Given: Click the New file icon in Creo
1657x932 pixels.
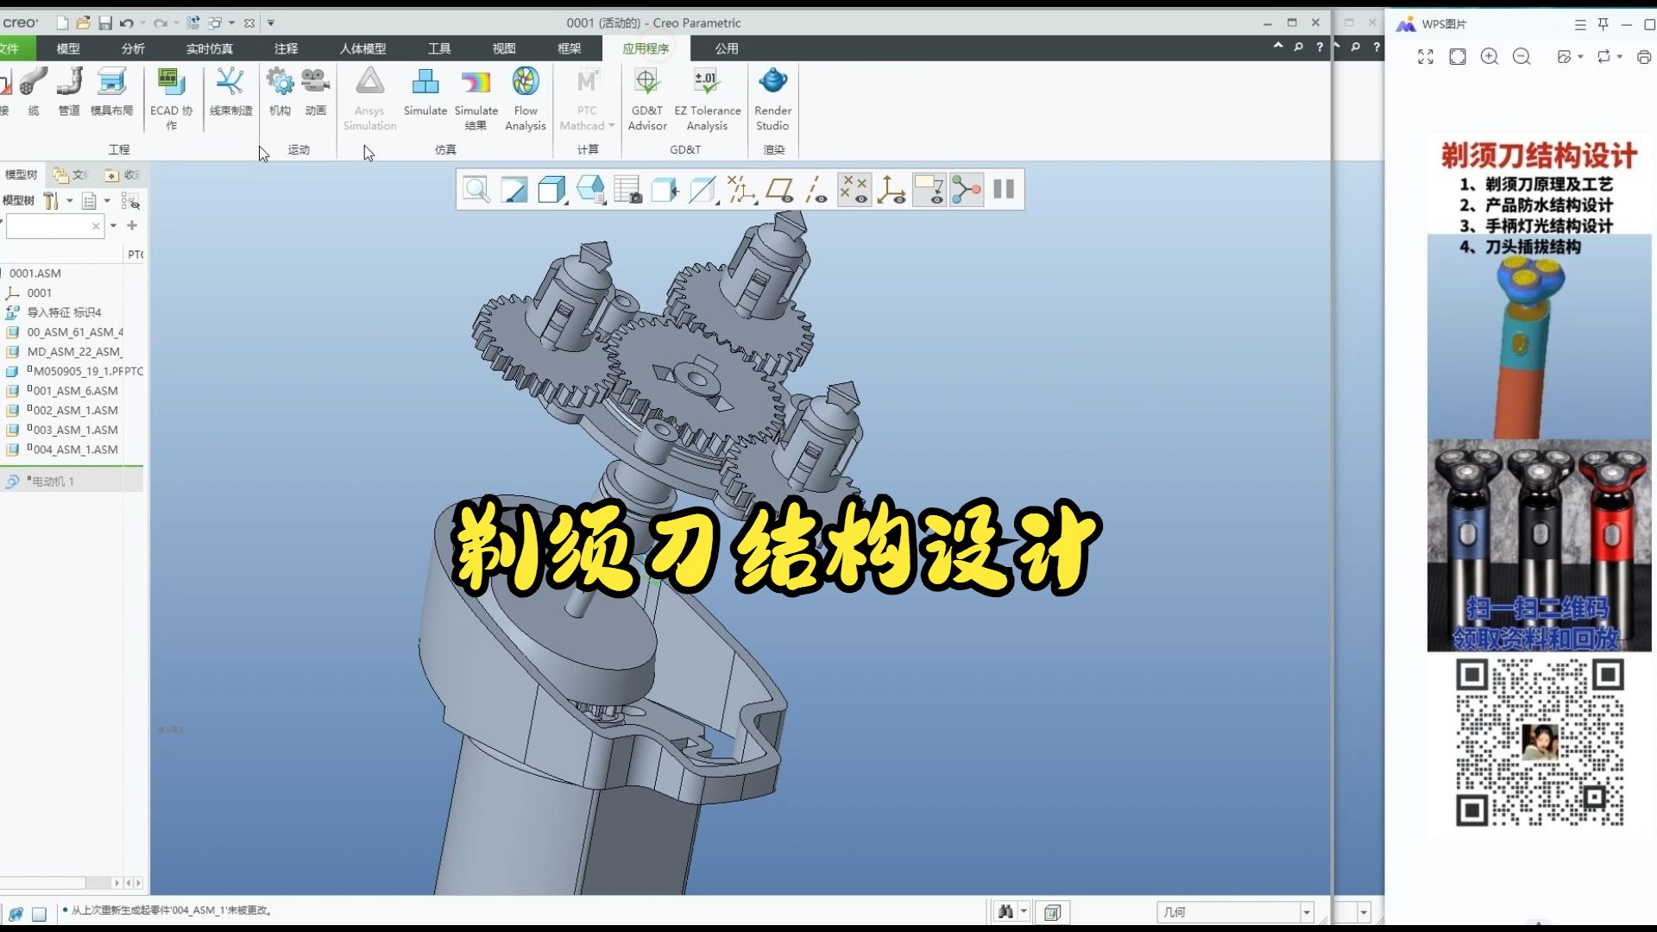Looking at the screenshot, I should click(x=62, y=23).
